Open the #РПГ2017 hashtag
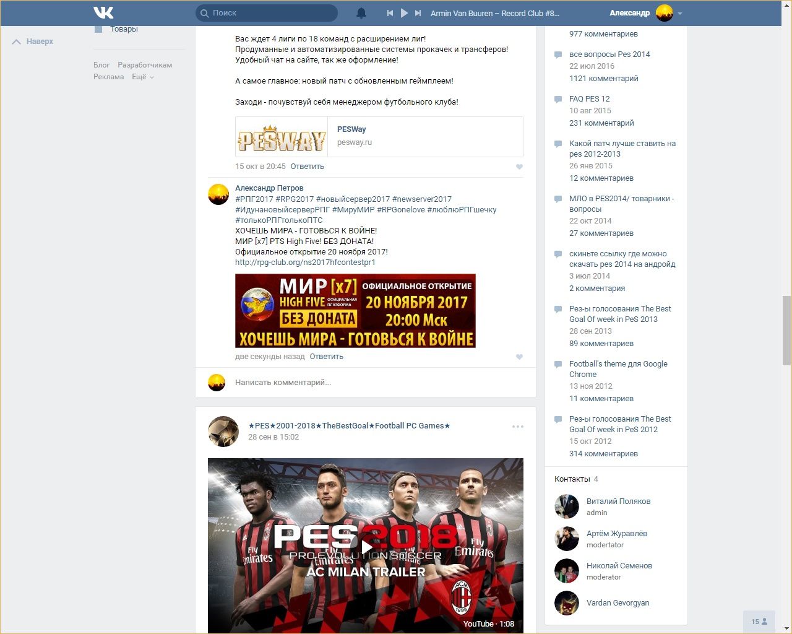 click(254, 199)
